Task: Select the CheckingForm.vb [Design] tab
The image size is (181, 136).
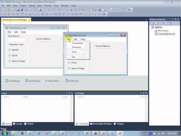Action: (x=14, y=20)
